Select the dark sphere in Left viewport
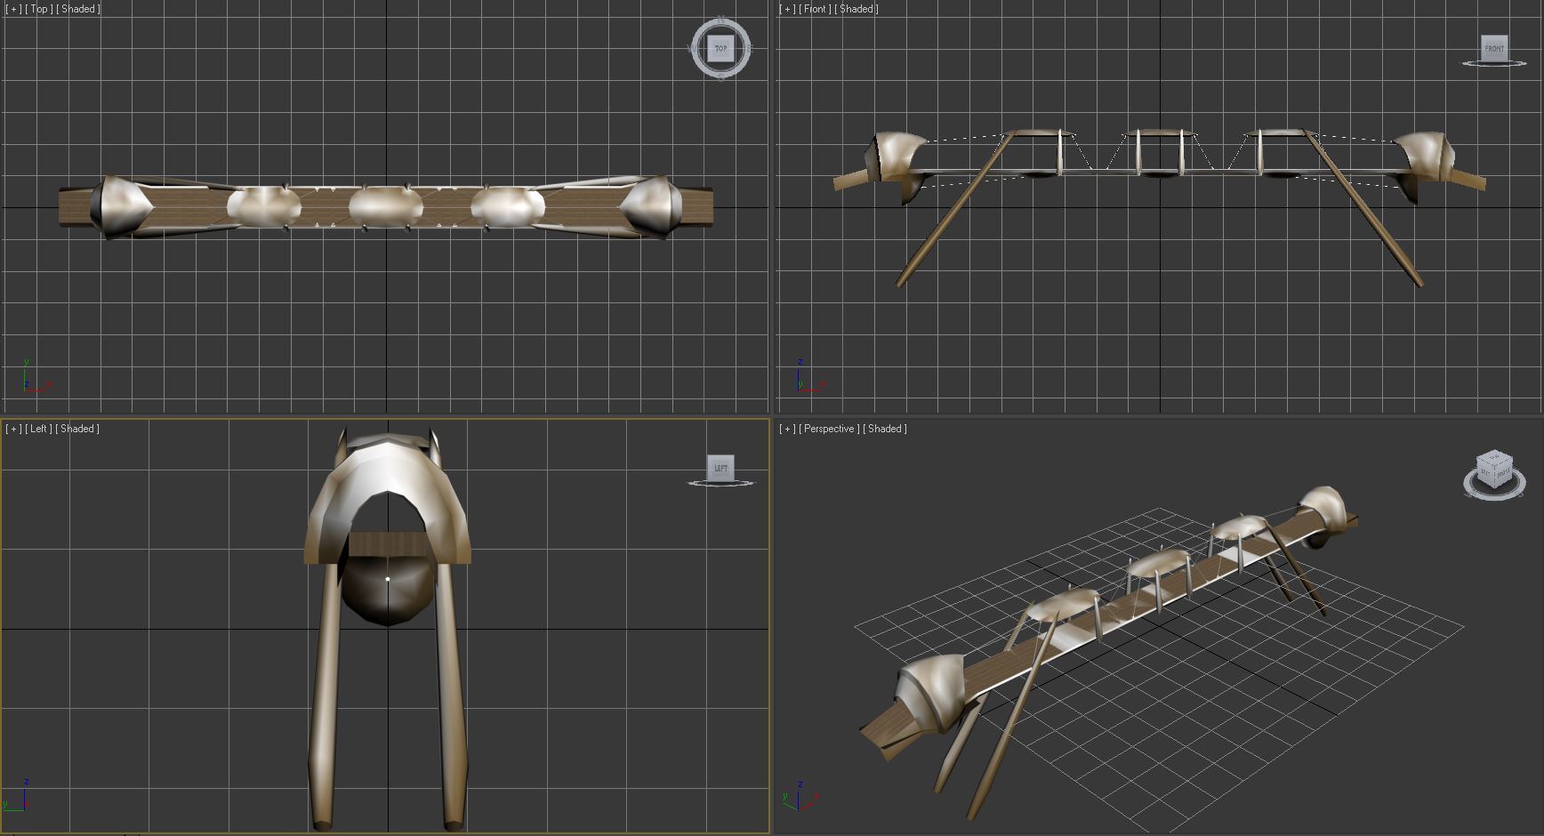This screenshot has width=1544, height=836. [x=388, y=593]
